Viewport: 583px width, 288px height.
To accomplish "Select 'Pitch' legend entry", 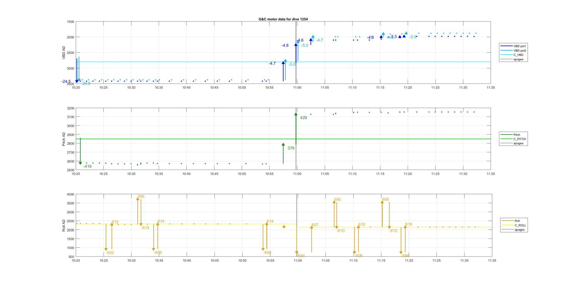I will (x=517, y=135).
